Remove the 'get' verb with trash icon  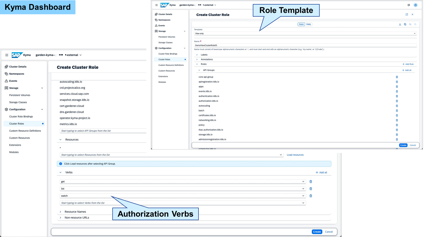point(311,182)
